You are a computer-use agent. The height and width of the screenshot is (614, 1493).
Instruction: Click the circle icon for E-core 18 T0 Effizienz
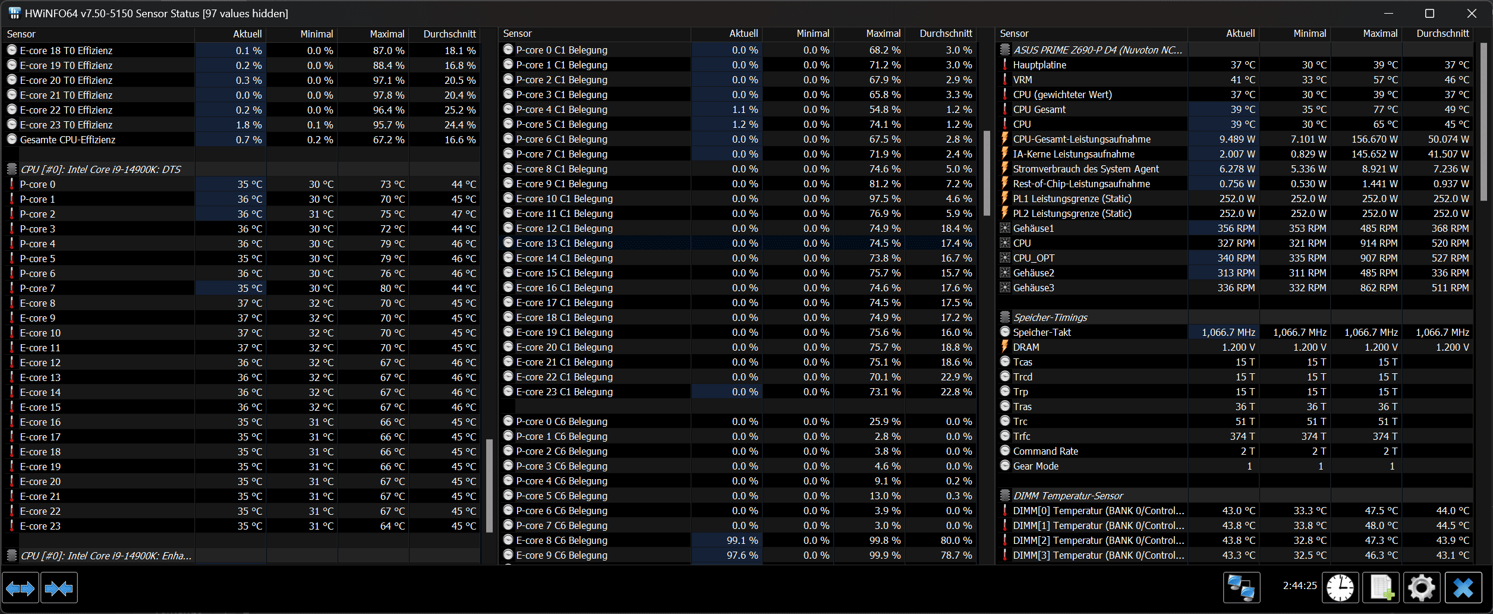(x=11, y=51)
